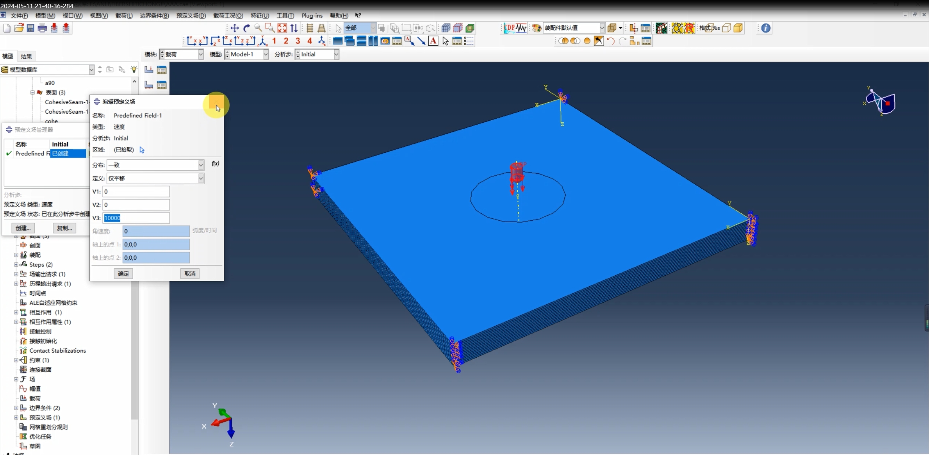Viewport: 929px width, 455px height.
Task: Click the 确定 button in dialog
Action: click(x=123, y=274)
